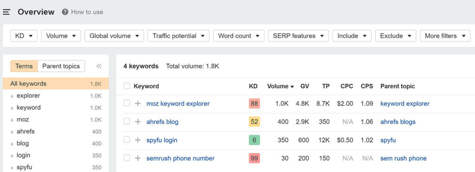Tick the select-all Keyword header checkbox

tap(127, 86)
